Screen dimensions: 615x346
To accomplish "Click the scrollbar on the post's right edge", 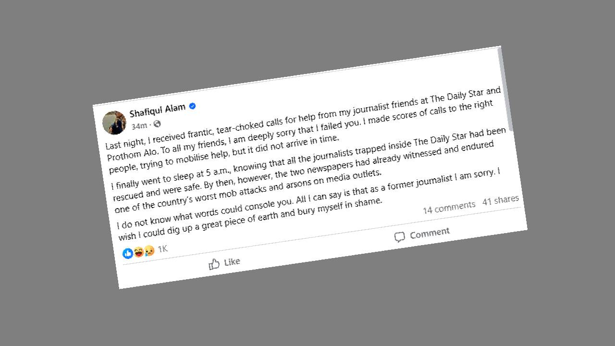I will pyautogui.click(x=505, y=91).
